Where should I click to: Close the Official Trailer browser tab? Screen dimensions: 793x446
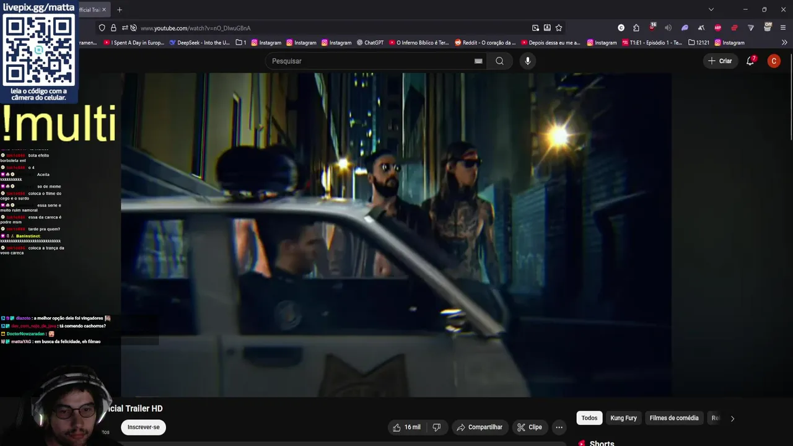pos(104,10)
